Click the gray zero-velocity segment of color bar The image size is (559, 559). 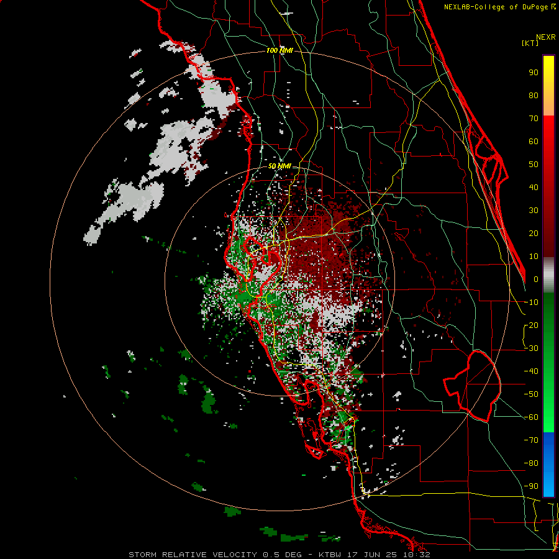coord(548,275)
